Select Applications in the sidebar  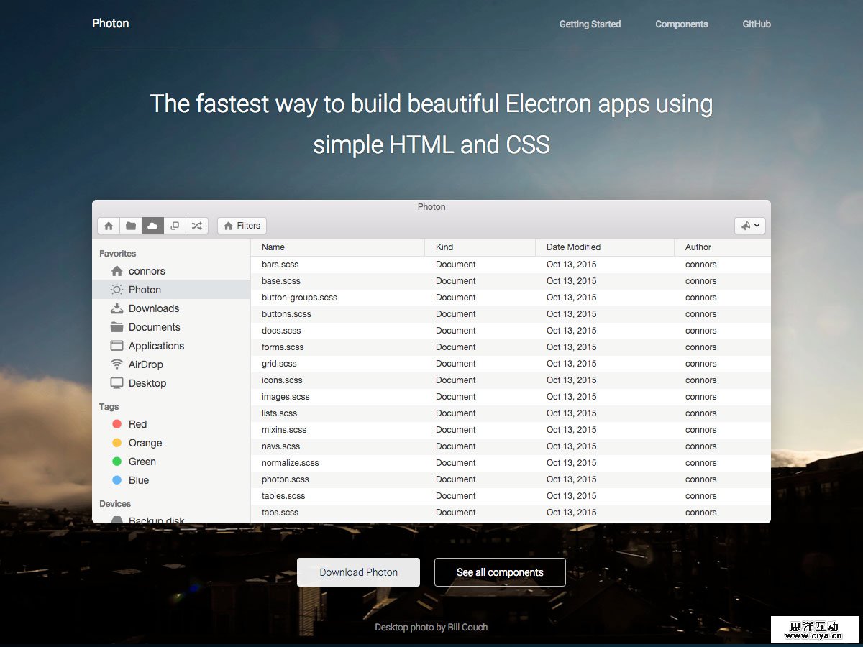tap(156, 346)
